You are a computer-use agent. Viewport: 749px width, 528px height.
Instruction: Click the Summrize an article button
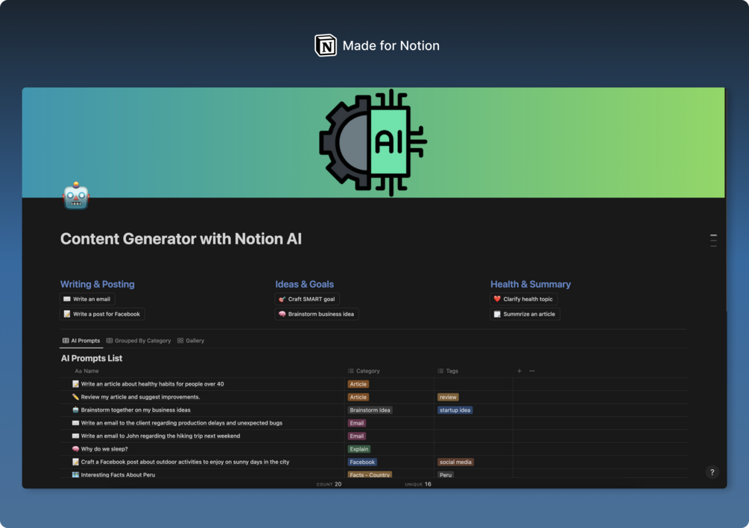coord(525,314)
